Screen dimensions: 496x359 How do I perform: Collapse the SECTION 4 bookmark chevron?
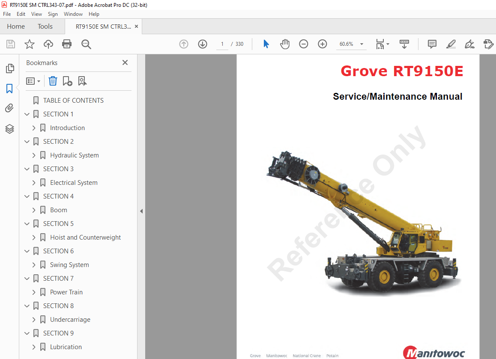[x=27, y=196]
